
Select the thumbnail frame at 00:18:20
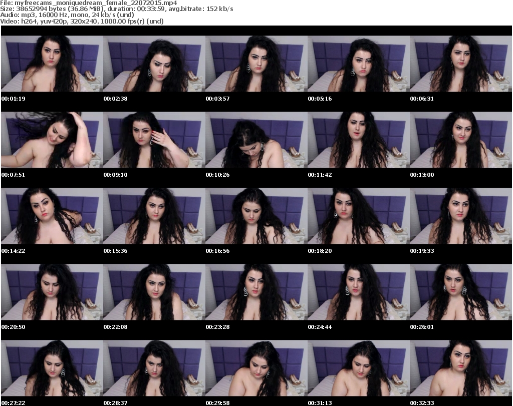[359, 216]
